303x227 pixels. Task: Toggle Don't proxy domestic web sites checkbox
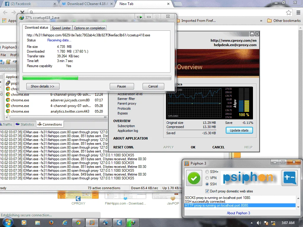[x=207, y=191]
